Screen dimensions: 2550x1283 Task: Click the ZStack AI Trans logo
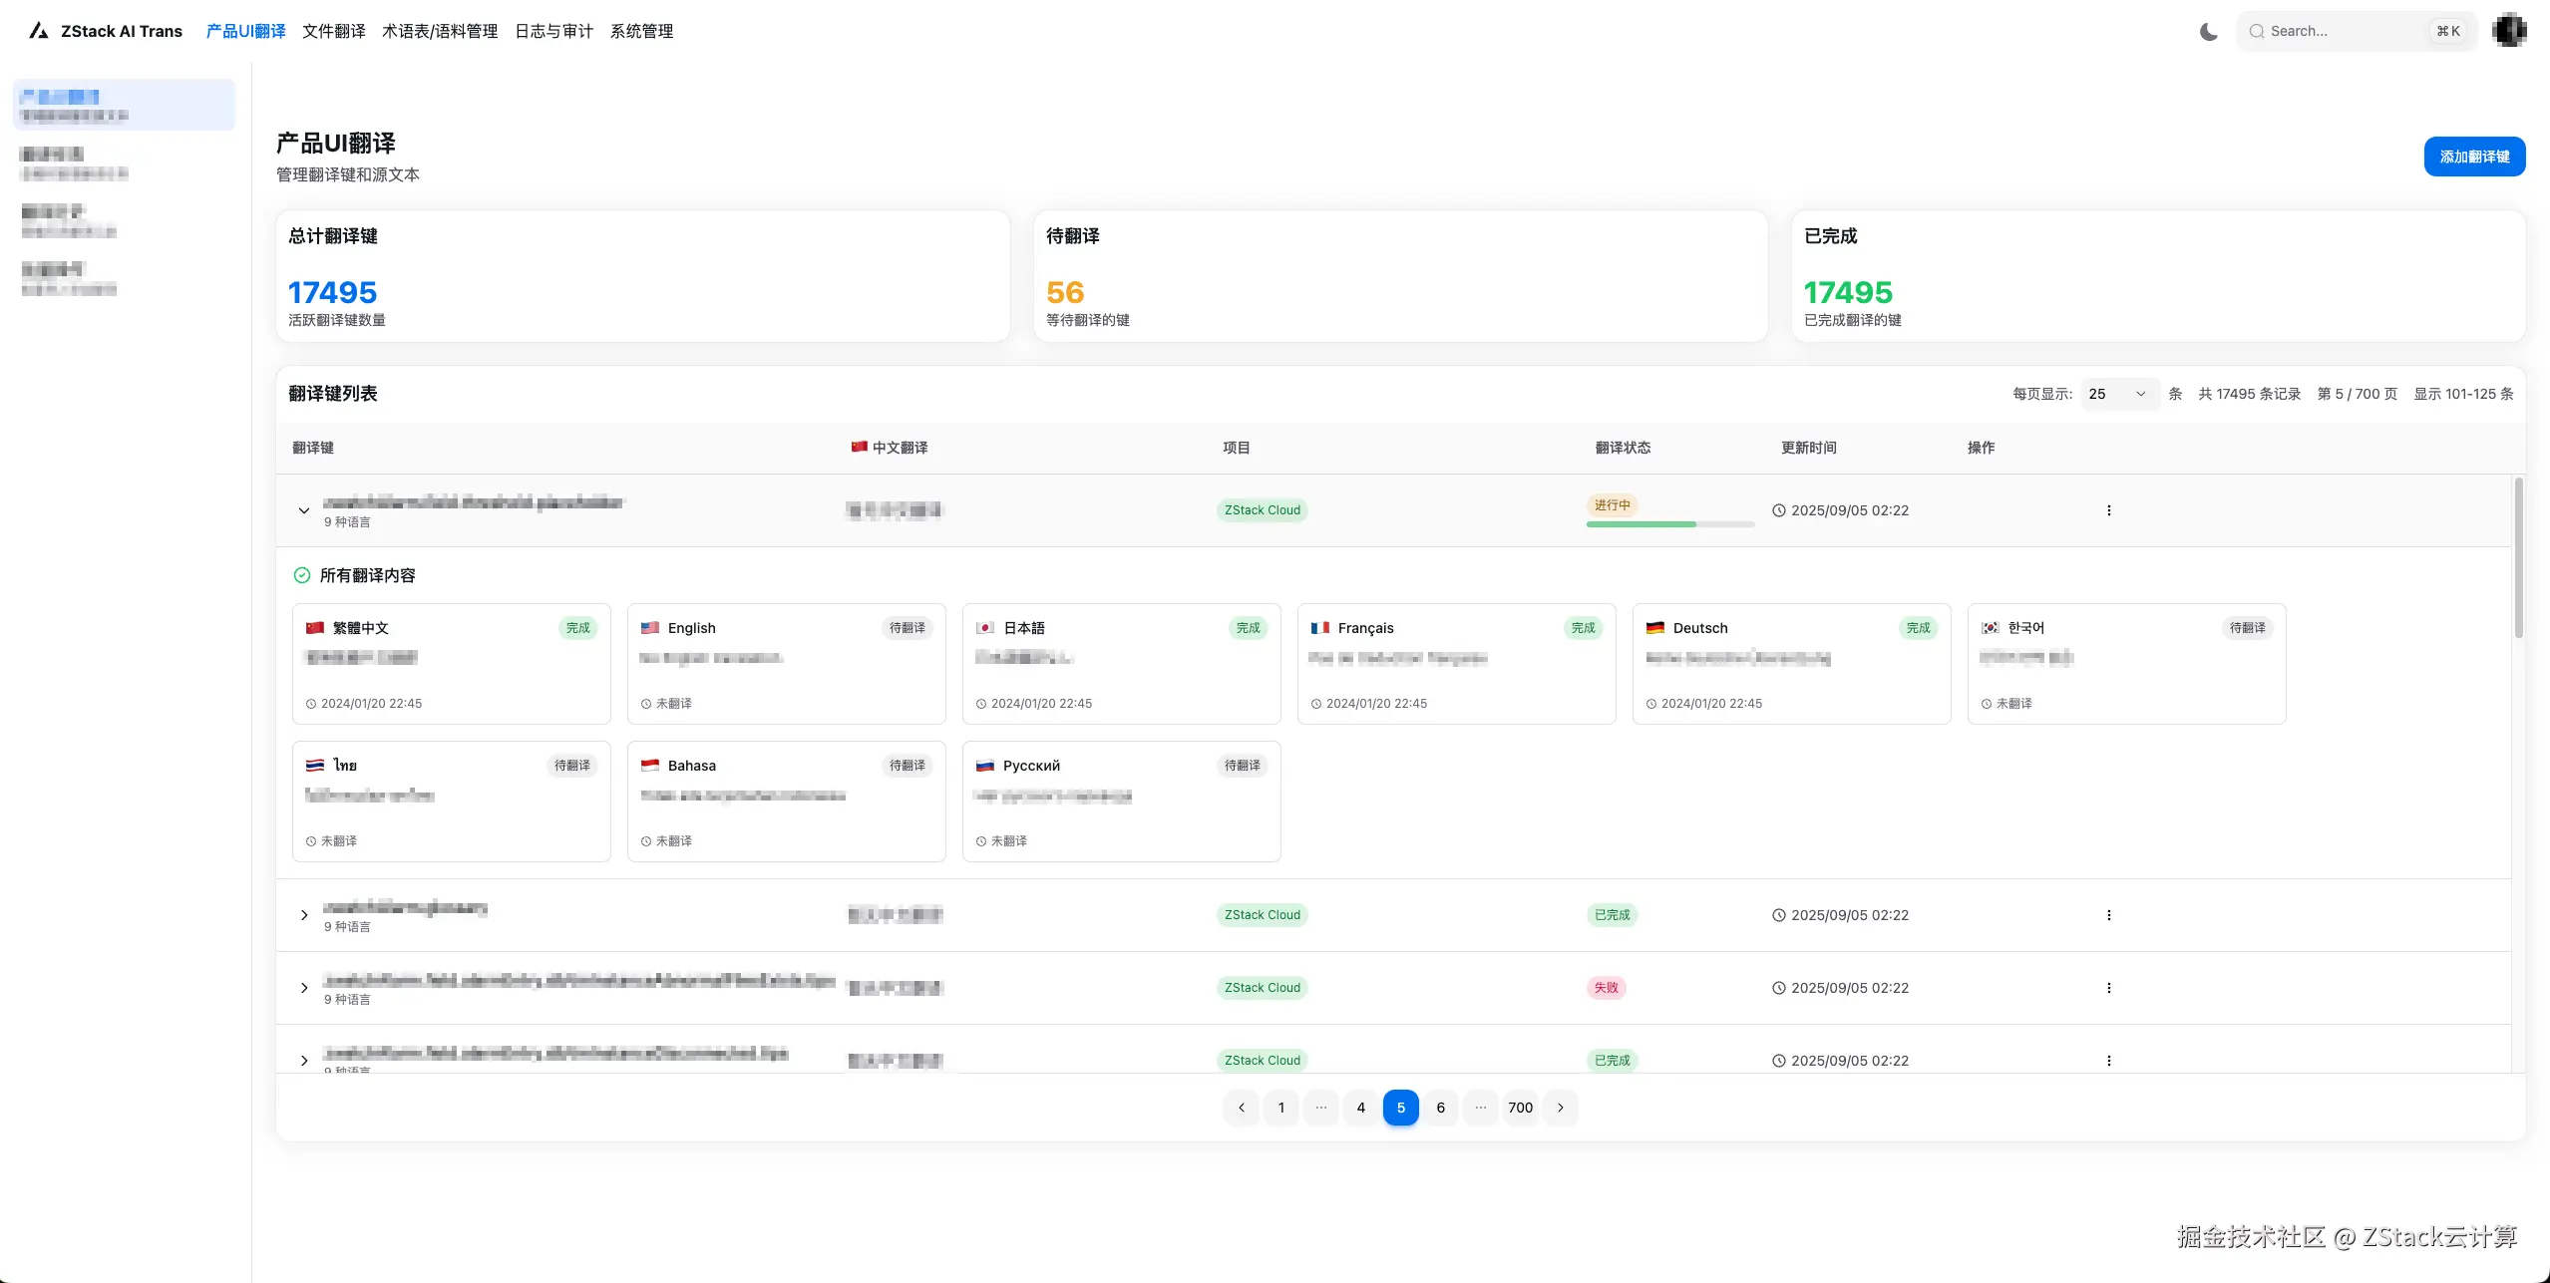tap(107, 32)
